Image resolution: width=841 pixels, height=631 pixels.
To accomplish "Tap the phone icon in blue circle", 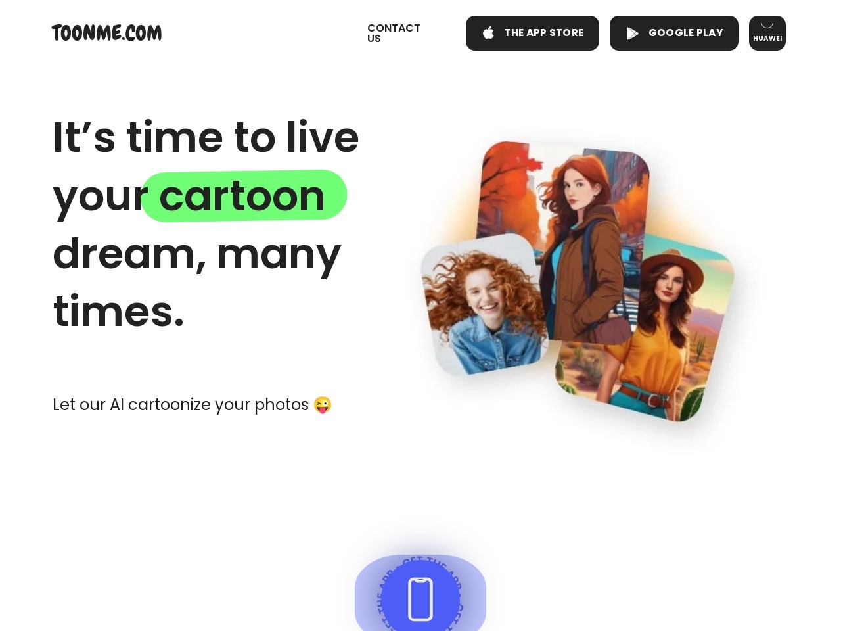I will 420,599.
